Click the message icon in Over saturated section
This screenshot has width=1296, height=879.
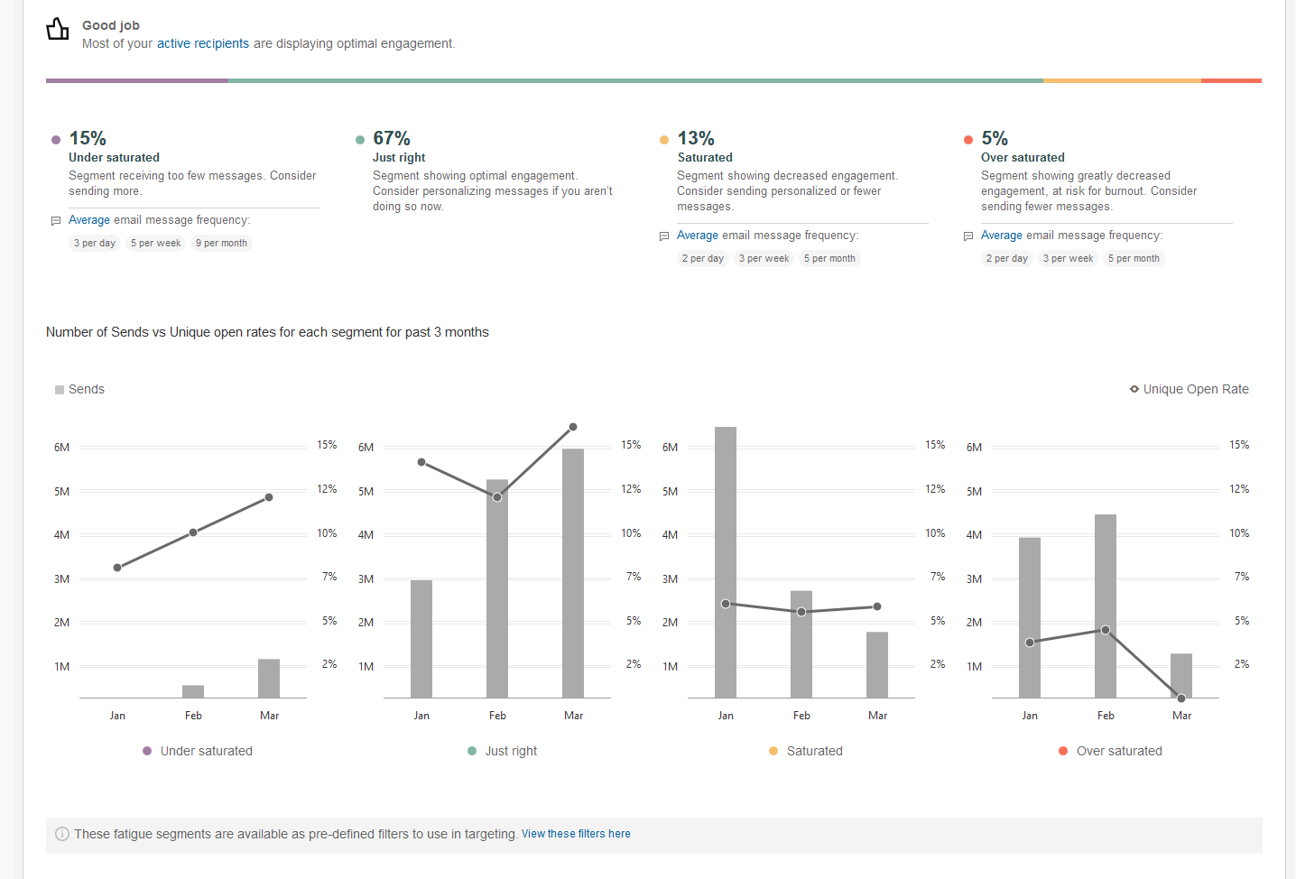[968, 236]
